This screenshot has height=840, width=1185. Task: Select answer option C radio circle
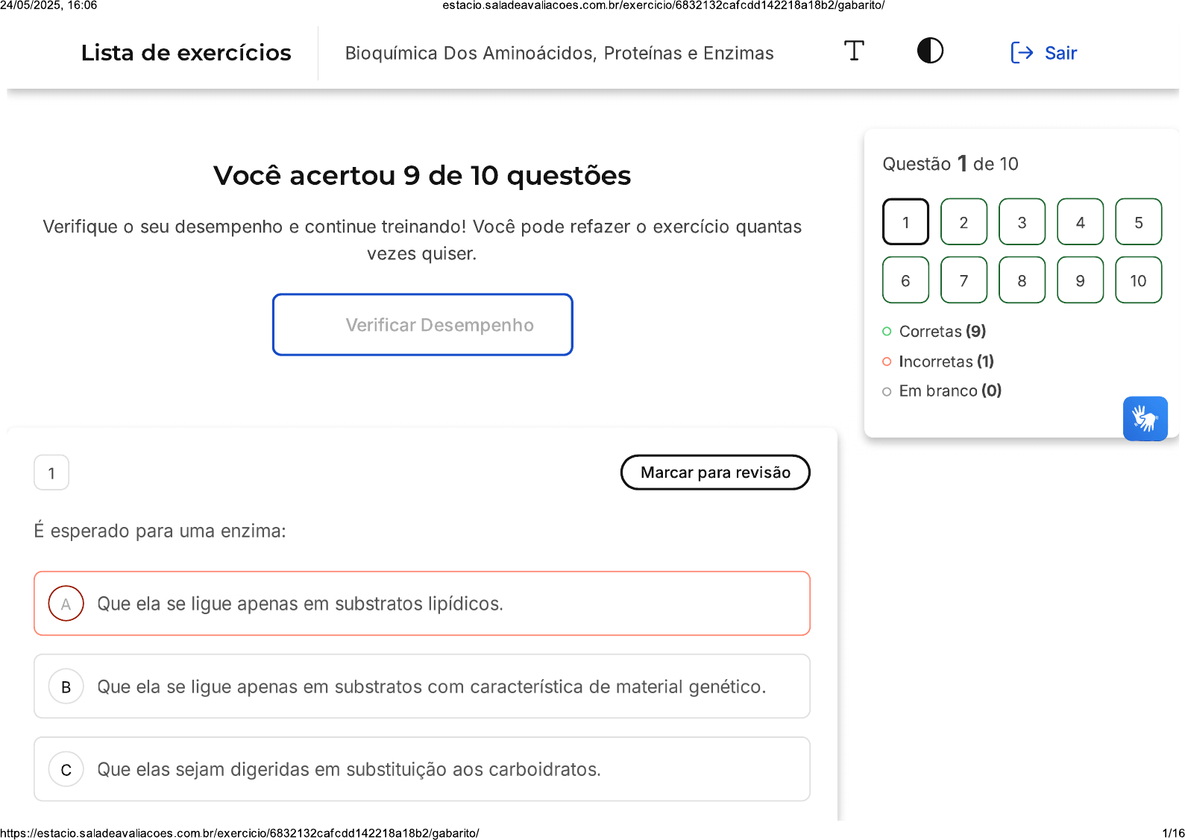click(x=66, y=769)
